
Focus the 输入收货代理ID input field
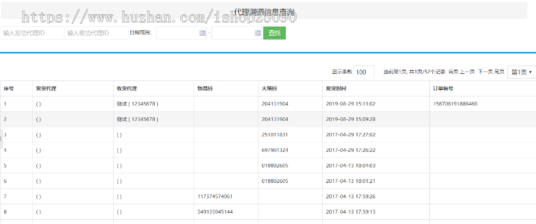click(96, 33)
